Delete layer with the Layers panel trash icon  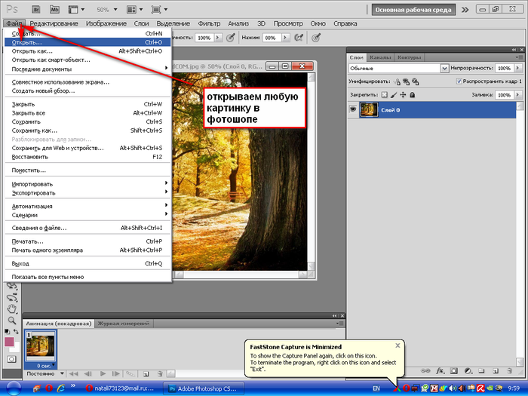(x=510, y=371)
